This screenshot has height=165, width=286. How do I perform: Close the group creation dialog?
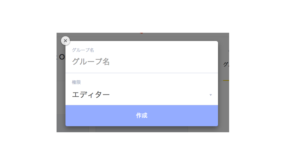[x=65, y=41]
